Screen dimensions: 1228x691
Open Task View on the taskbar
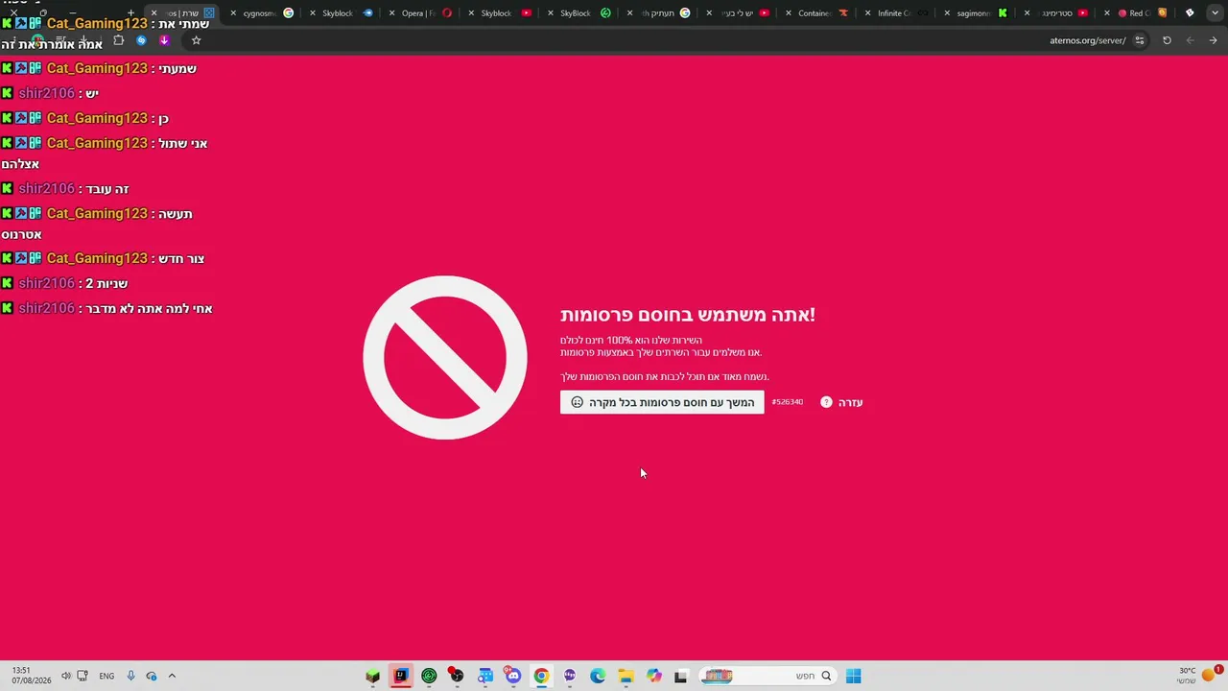681,676
